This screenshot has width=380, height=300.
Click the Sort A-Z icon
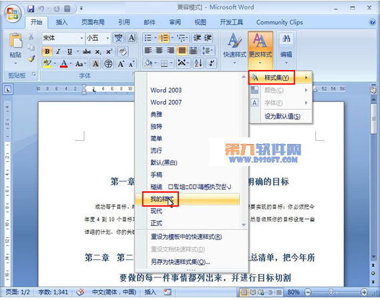pyautogui.click(x=198, y=63)
